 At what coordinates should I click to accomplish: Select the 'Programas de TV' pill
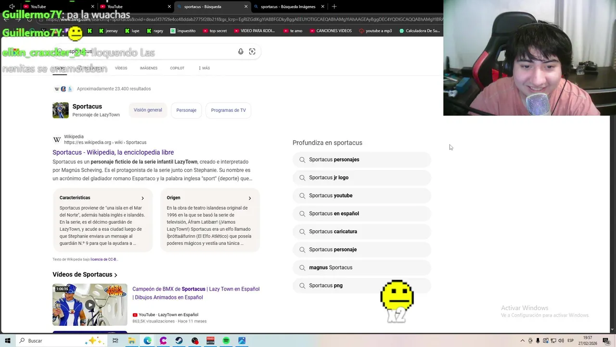click(229, 110)
